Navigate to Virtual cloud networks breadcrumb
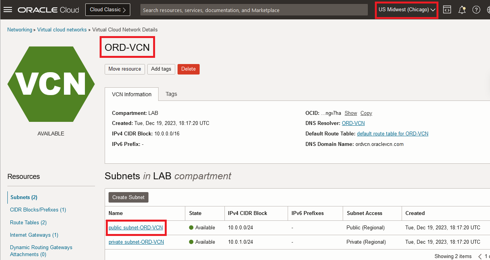This screenshot has height=260, width=490. pos(62,29)
